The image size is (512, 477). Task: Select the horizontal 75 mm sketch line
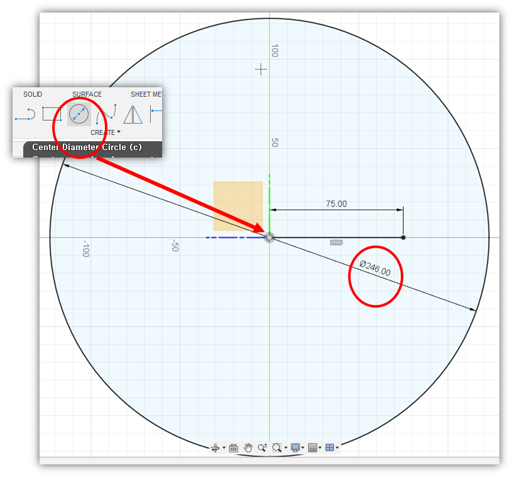click(x=336, y=237)
